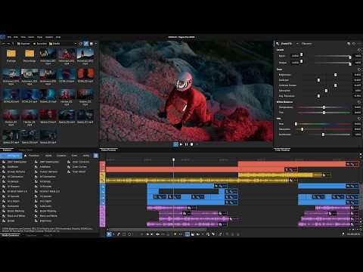Click the fx icon beside Color Match

click(69, 172)
